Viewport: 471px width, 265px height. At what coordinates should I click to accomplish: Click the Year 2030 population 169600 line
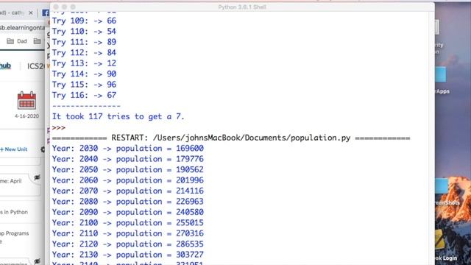[x=127, y=149]
